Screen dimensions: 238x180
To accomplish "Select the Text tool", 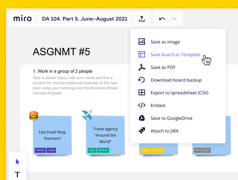I will [17, 175].
